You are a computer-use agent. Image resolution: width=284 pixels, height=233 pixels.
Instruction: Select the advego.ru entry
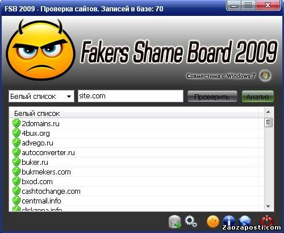click(136, 143)
